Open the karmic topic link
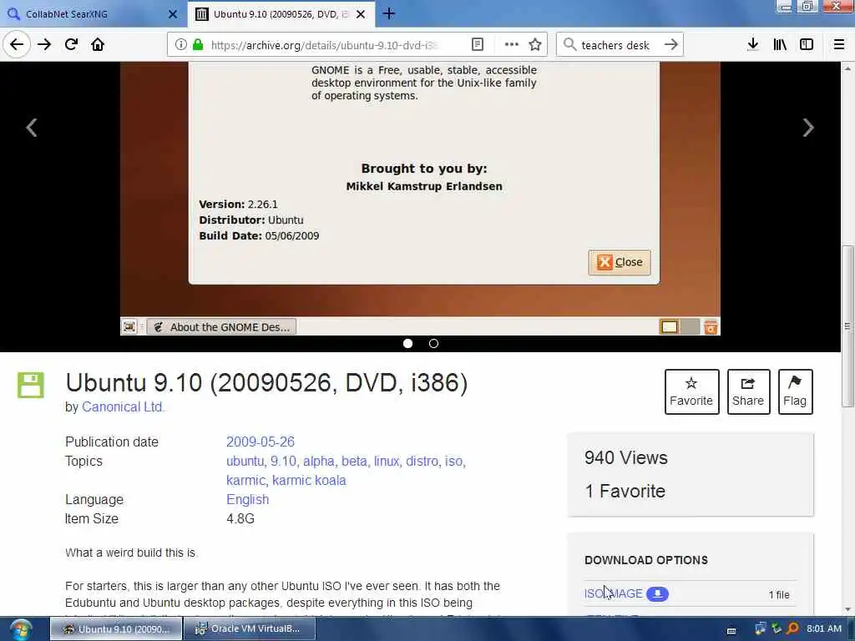The width and height of the screenshot is (855, 641). click(246, 480)
